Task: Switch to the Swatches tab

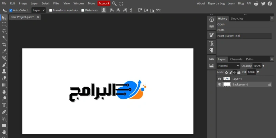Action: (237, 19)
